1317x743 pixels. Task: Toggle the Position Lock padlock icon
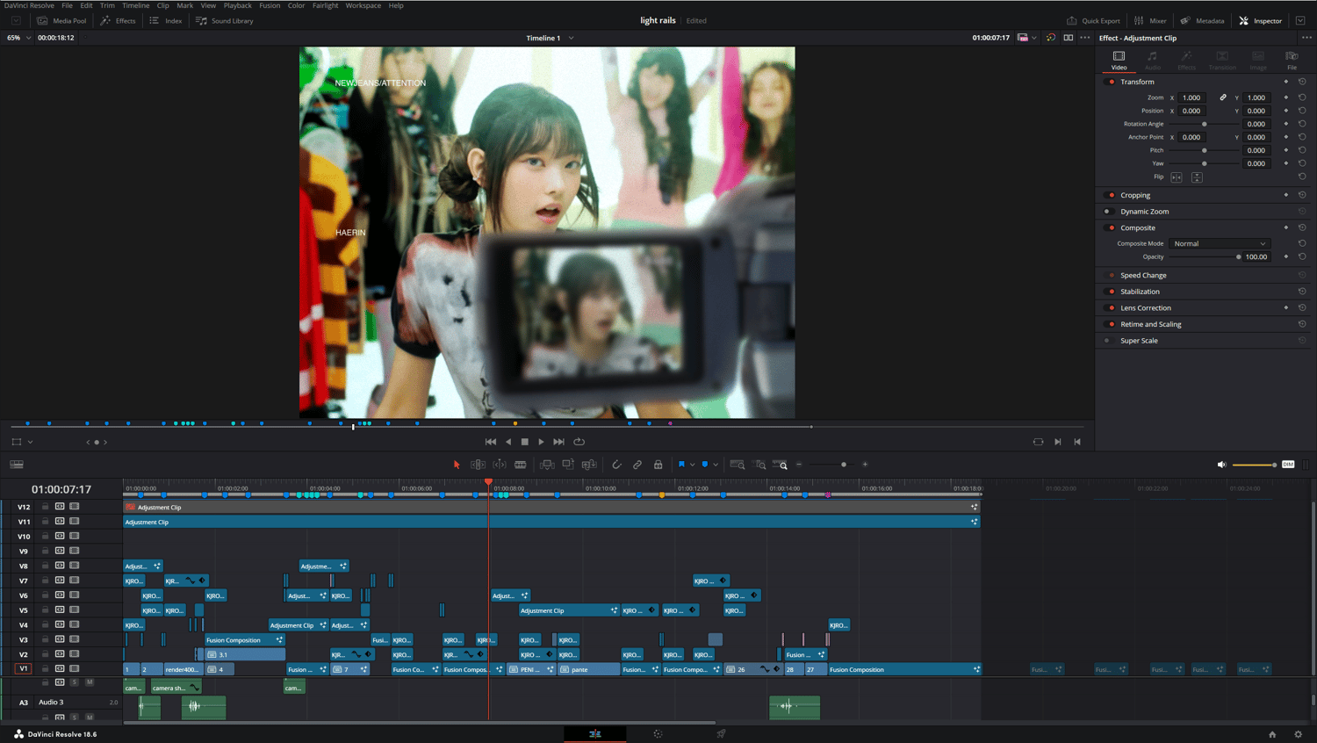tap(658, 465)
